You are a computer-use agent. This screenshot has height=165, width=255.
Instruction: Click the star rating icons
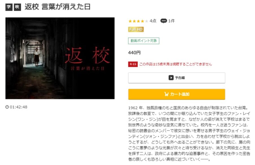click(138, 21)
